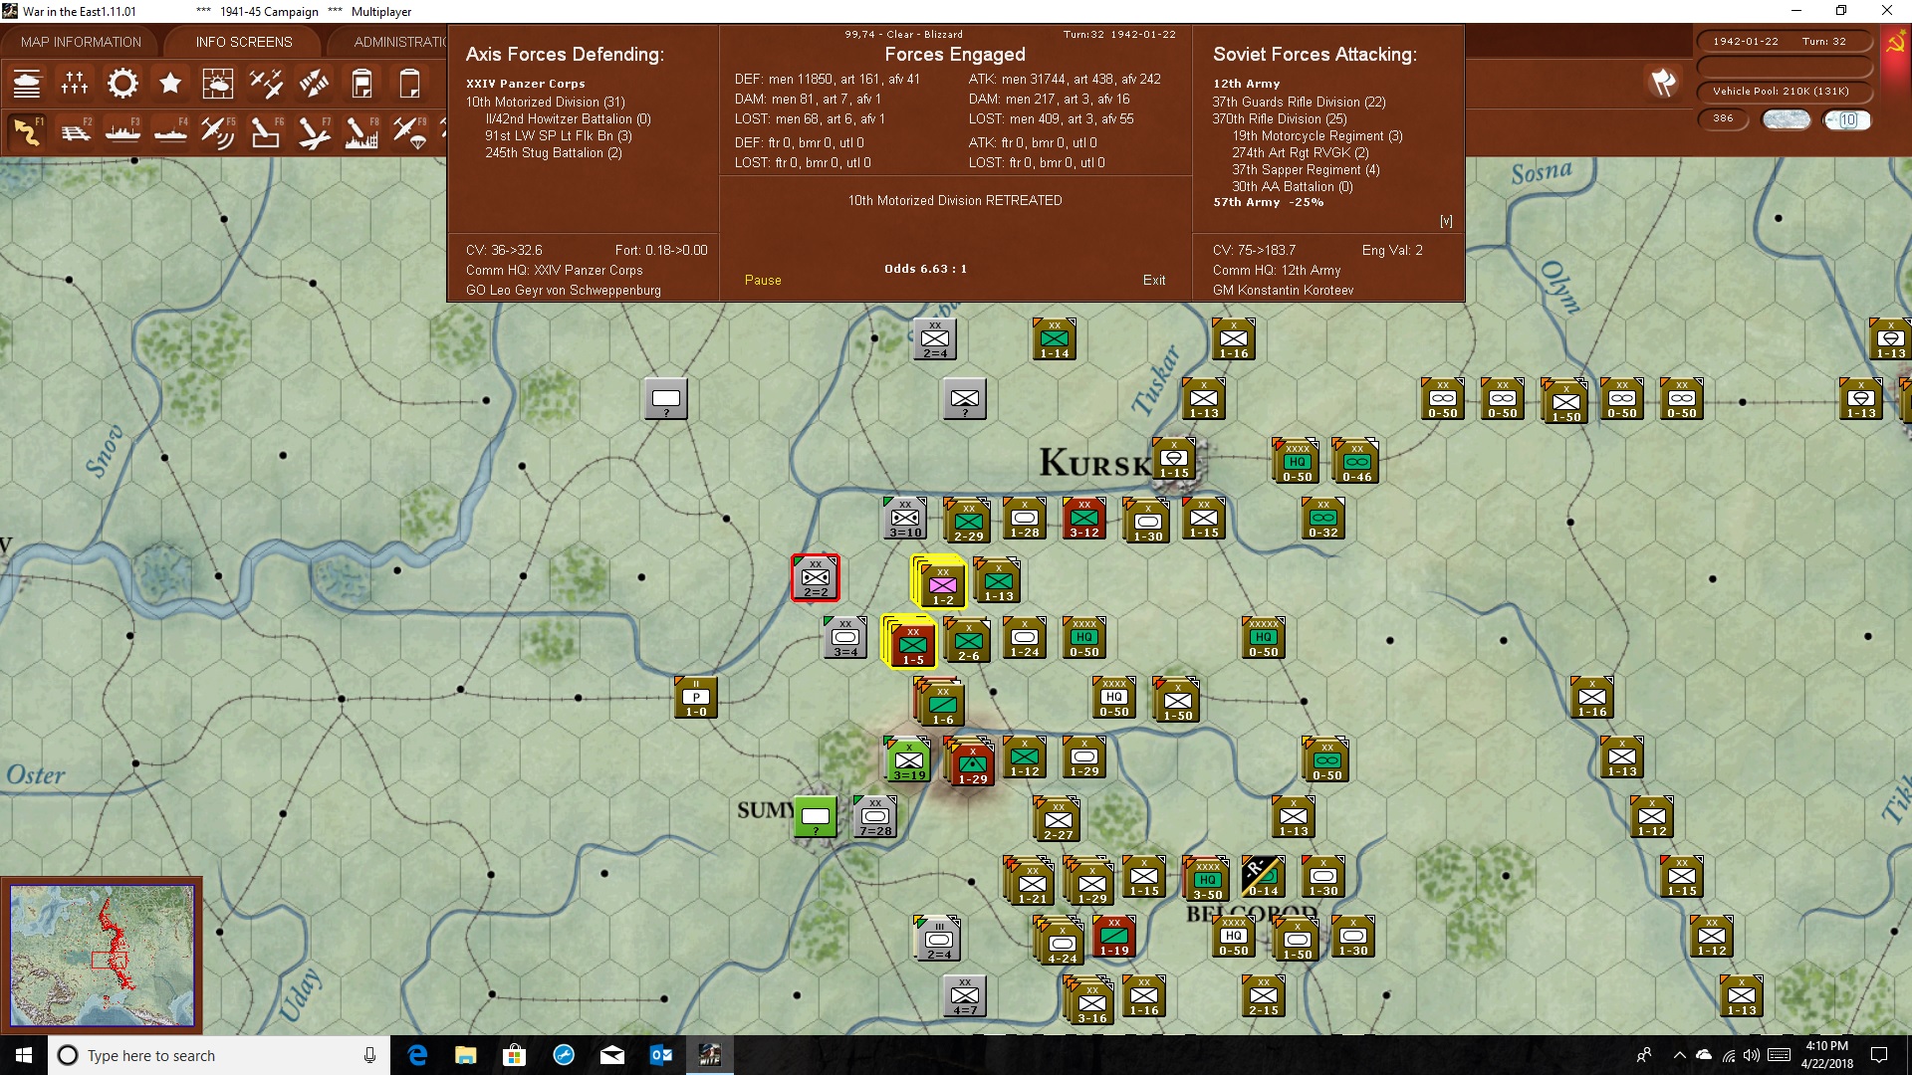
Task: Select the F7 bomb airfield mode
Action: click(x=314, y=131)
